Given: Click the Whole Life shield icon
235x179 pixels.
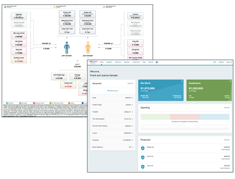Looking at the screenshot, I should (x=142, y=148).
